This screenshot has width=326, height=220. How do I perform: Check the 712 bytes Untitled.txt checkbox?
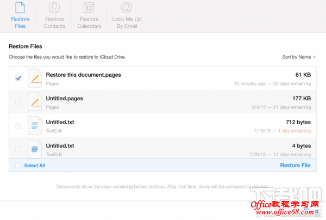[x=18, y=126]
